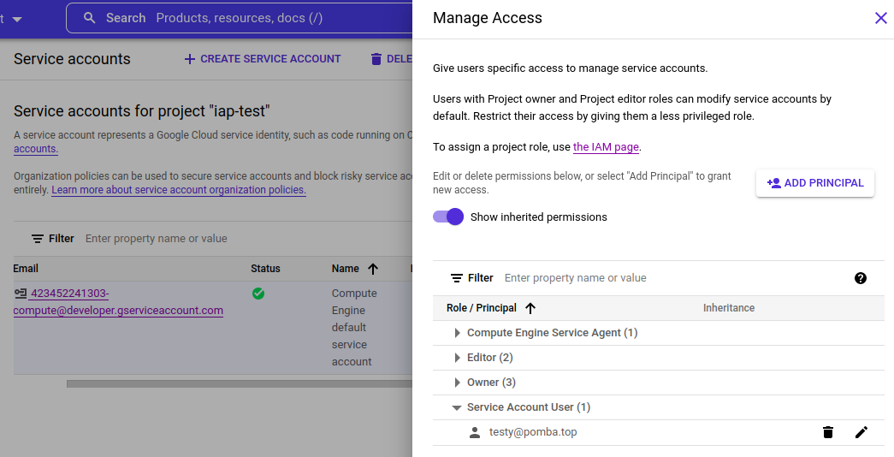Open the IAM page link
Image resolution: width=894 pixels, height=457 pixels.
pyautogui.click(x=606, y=147)
